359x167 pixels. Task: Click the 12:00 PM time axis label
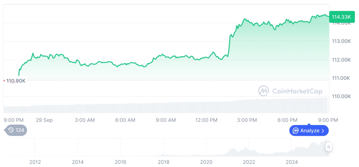click(x=206, y=120)
